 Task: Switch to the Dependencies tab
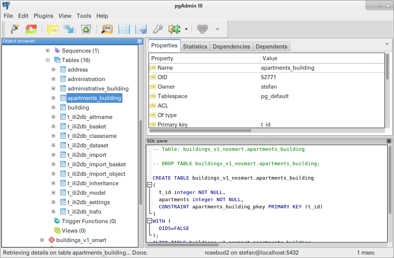tap(231, 47)
